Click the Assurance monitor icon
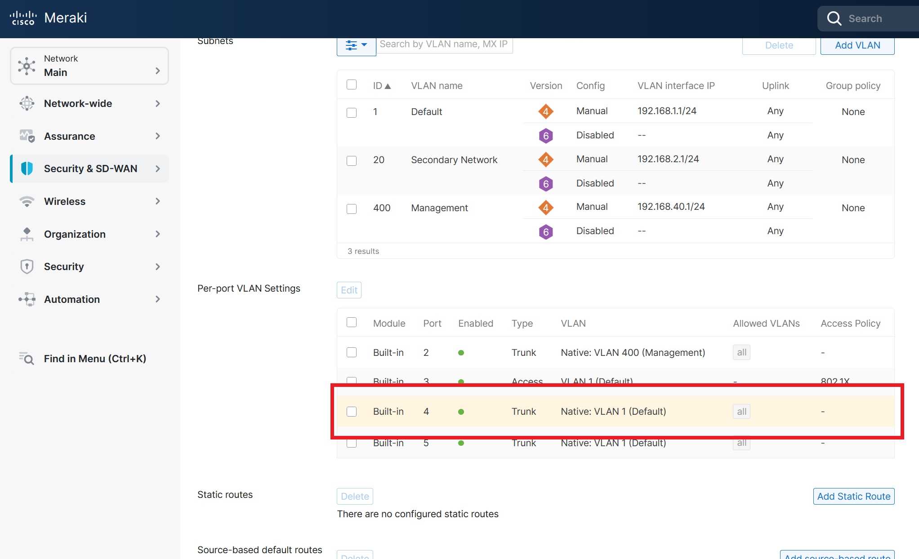 [x=27, y=136]
